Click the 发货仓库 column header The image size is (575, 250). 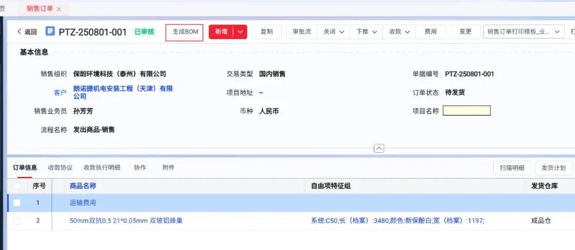(545, 186)
